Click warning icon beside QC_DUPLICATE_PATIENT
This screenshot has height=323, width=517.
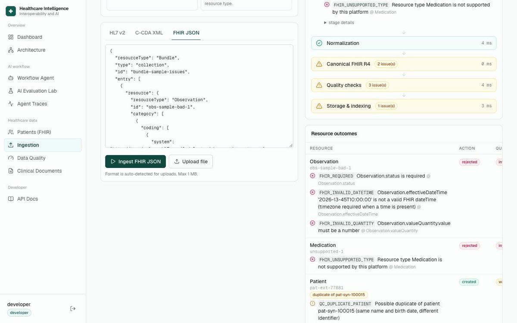point(313,304)
